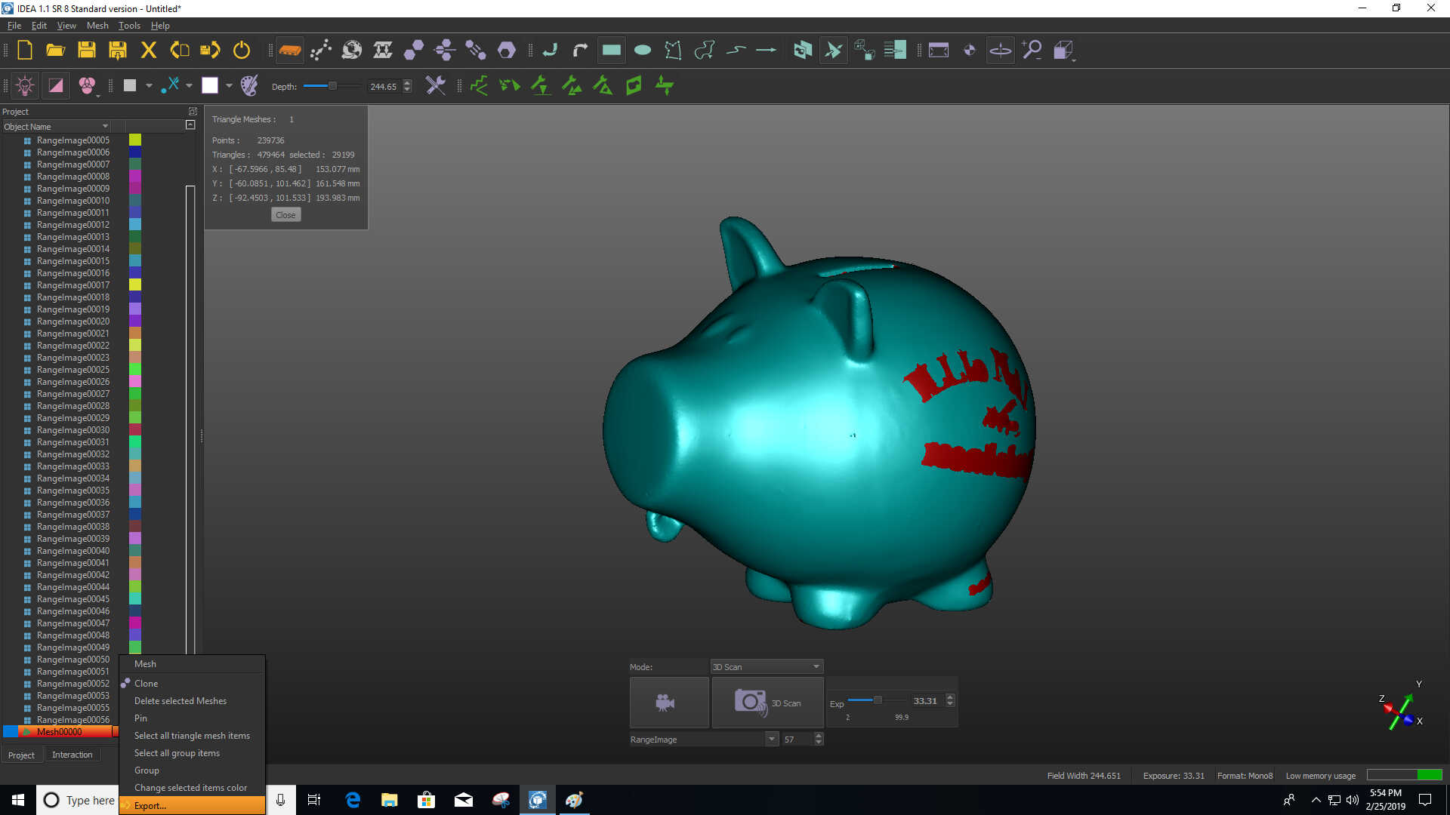This screenshot has width=1450, height=815.
Task: Close the mesh info panel
Action: pyautogui.click(x=285, y=215)
